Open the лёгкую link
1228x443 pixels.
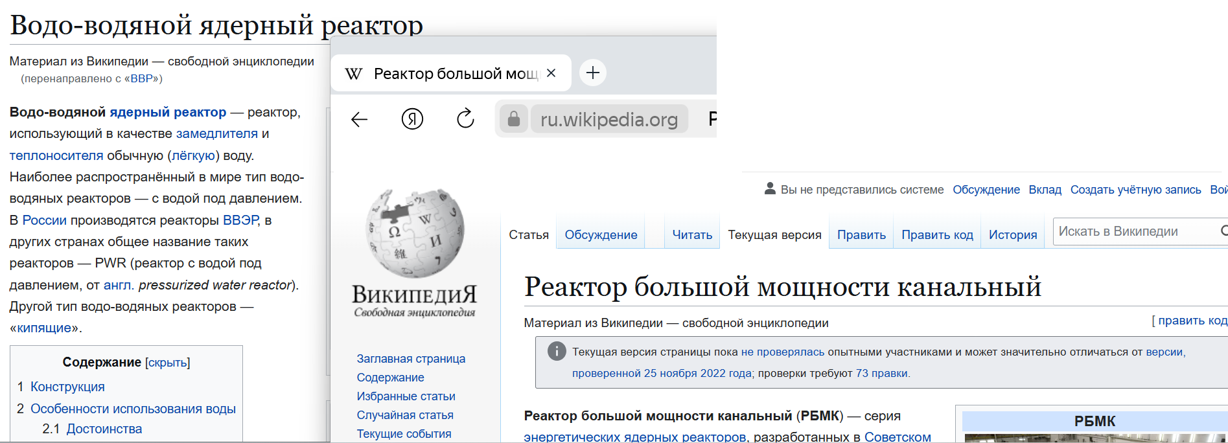(193, 155)
